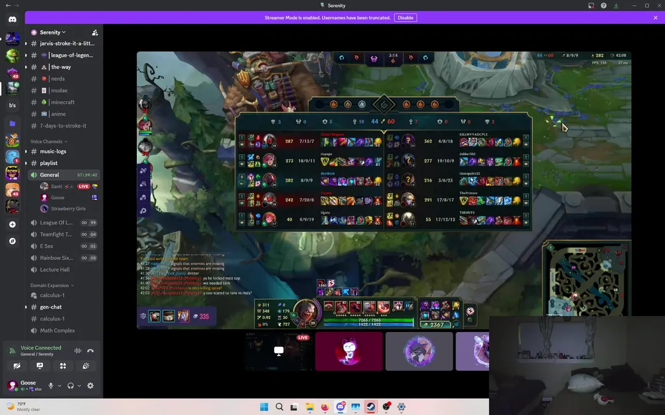This screenshot has width=665, height=415.
Task: Open the weather widget showing 70°F
Action: click(23, 406)
